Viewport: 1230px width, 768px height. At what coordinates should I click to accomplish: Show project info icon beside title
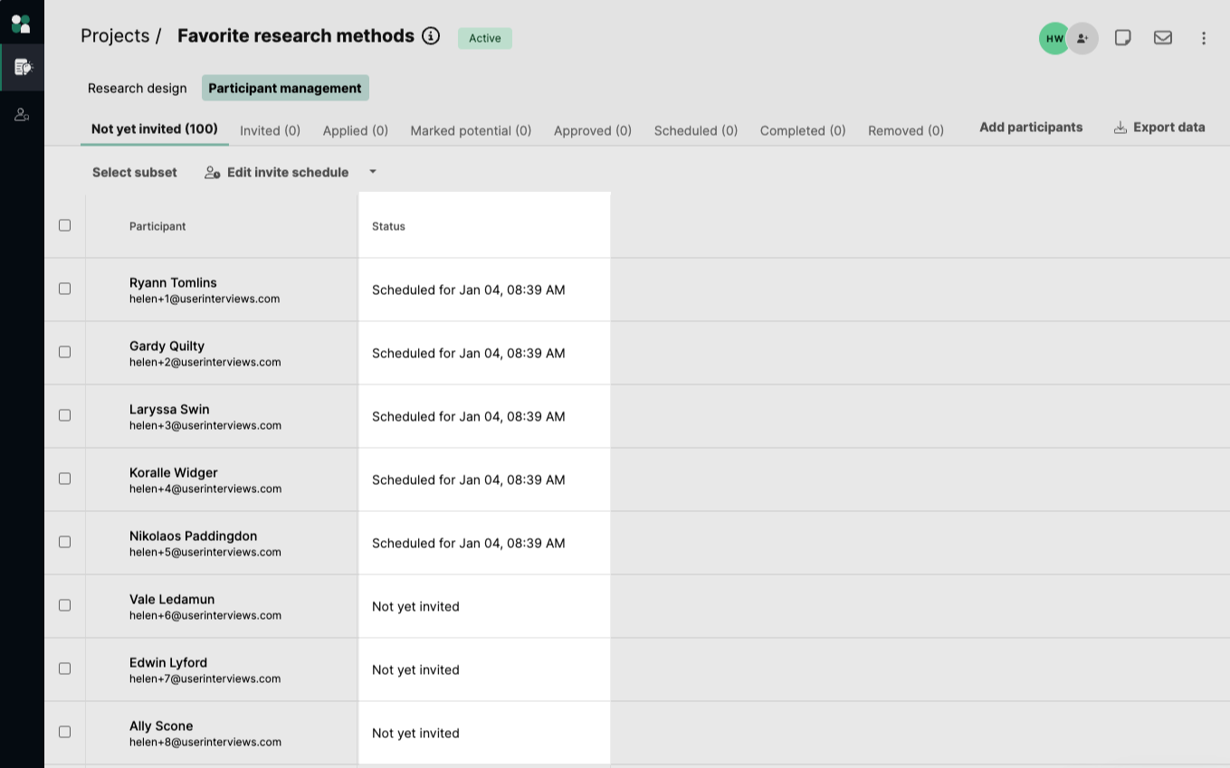(431, 36)
